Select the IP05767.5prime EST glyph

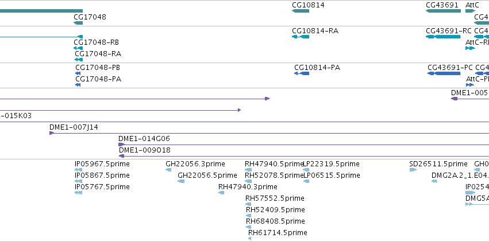coord(79,193)
